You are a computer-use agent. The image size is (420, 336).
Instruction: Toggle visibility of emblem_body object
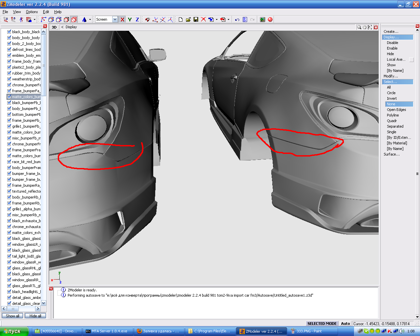pyautogui.click(x=9, y=55)
